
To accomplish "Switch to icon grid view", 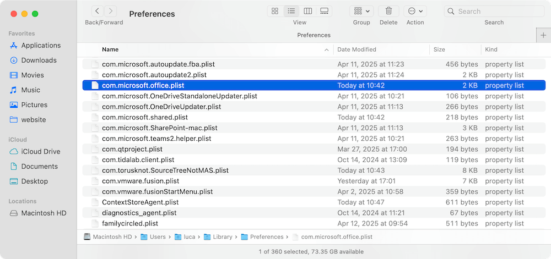I will pos(275,11).
